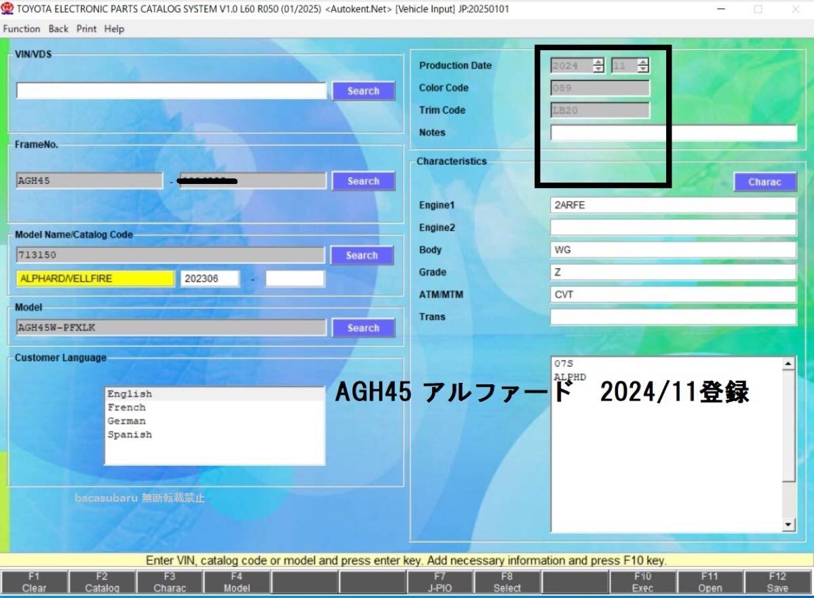814x598 pixels.
Task: Click Search for Model Name/Catalog Code
Action: pos(362,255)
